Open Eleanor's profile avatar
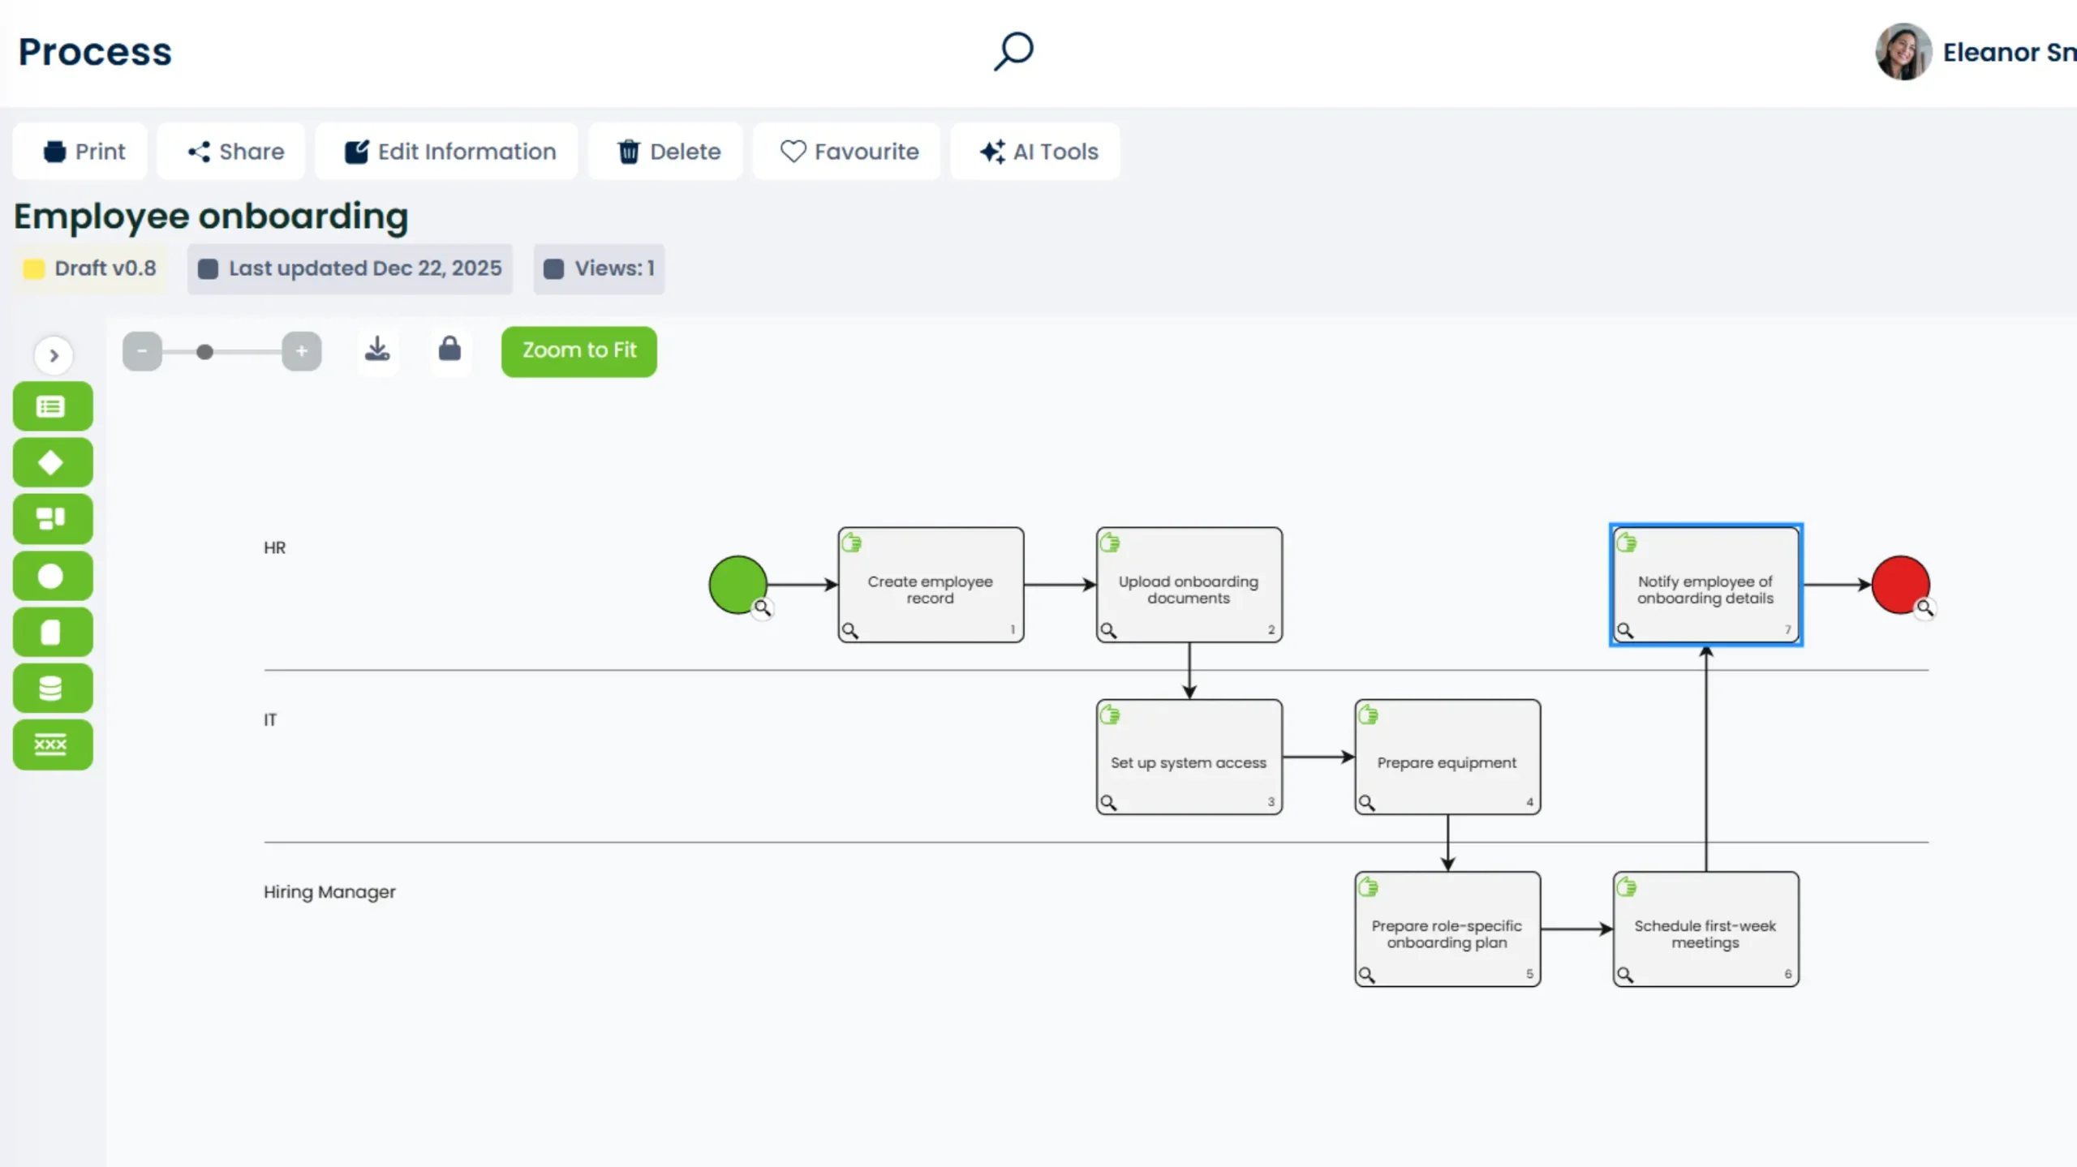This screenshot has width=2077, height=1167. pos(1903,52)
